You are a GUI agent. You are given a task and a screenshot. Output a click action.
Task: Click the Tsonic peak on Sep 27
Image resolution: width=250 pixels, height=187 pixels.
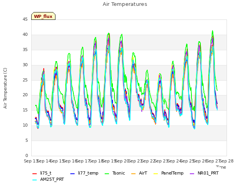(x=212, y=31)
